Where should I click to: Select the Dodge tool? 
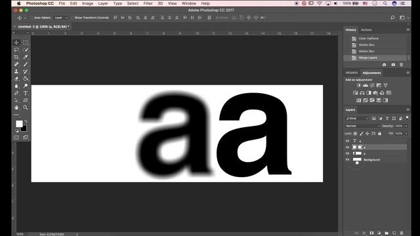(x=26, y=86)
